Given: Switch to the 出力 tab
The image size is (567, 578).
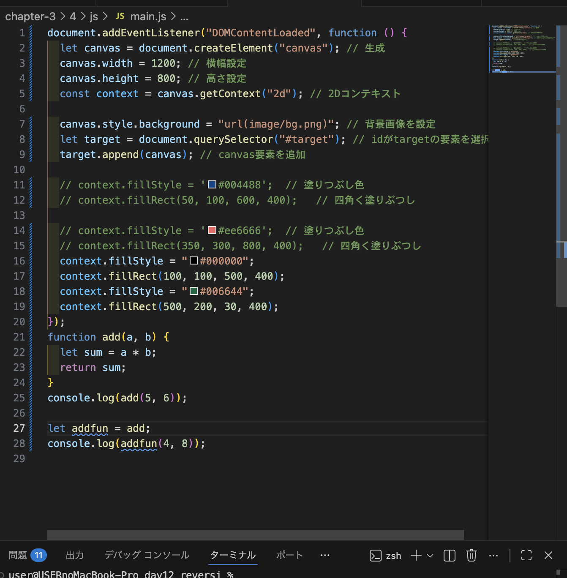Looking at the screenshot, I should [x=75, y=555].
